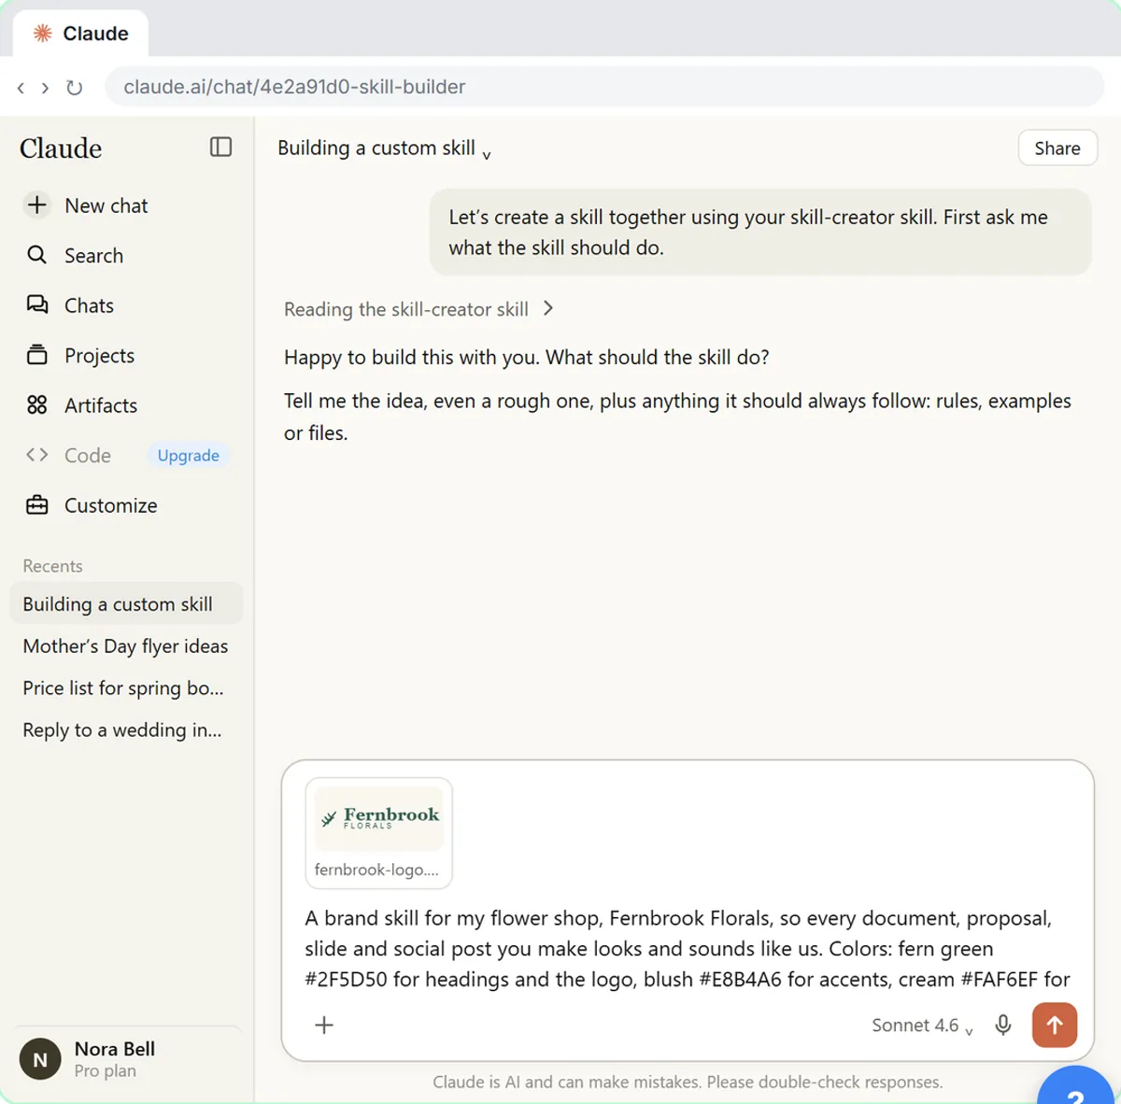Open the Sonnet 4.6 model selector
1121x1104 pixels.
click(x=922, y=1026)
